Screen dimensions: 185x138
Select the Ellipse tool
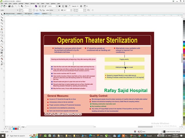2,35
